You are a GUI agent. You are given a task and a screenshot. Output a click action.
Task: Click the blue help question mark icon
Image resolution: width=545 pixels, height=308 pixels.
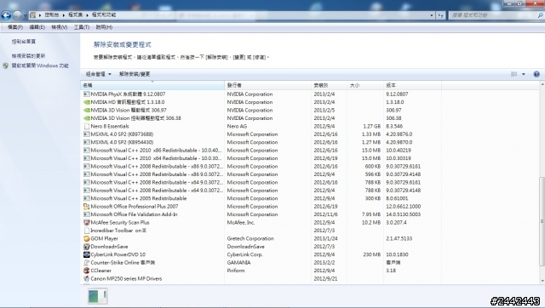[x=536, y=74]
